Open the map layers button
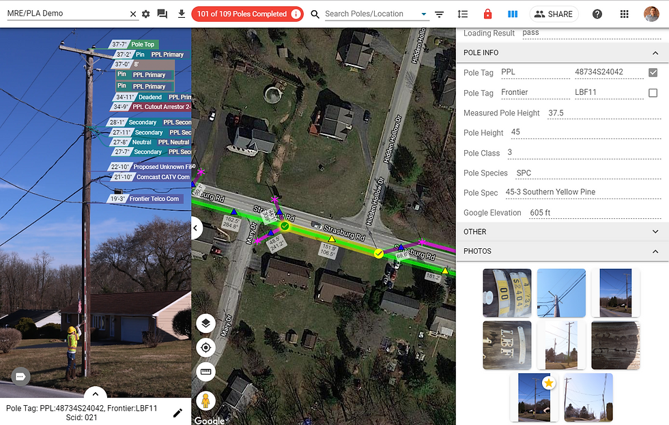 [x=205, y=323]
